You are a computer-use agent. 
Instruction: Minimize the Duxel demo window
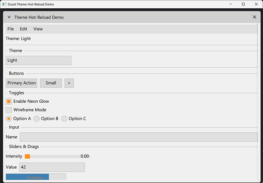pos(231,4)
